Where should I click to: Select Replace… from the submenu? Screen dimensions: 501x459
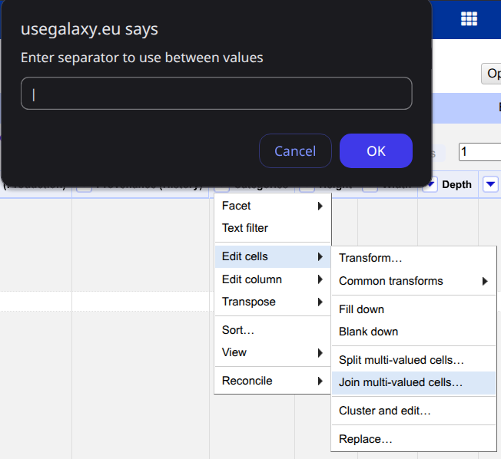(365, 439)
